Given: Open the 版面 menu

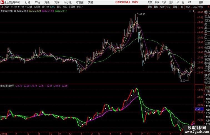Looking at the screenshot, I should pyautogui.click(x=157, y=2).
